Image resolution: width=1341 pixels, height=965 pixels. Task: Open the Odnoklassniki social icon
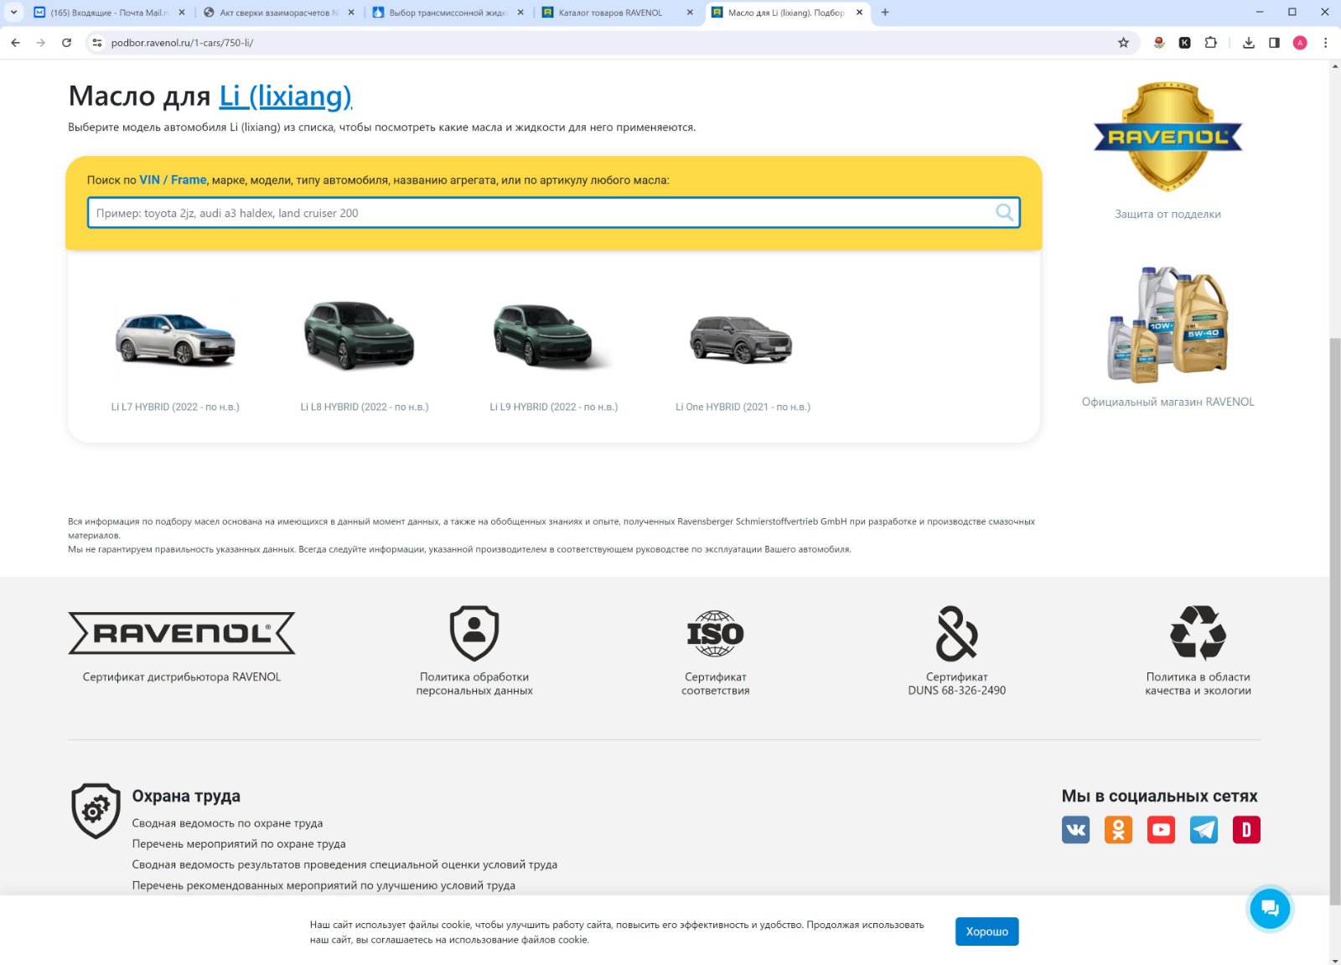click(x=1118, y=830)
